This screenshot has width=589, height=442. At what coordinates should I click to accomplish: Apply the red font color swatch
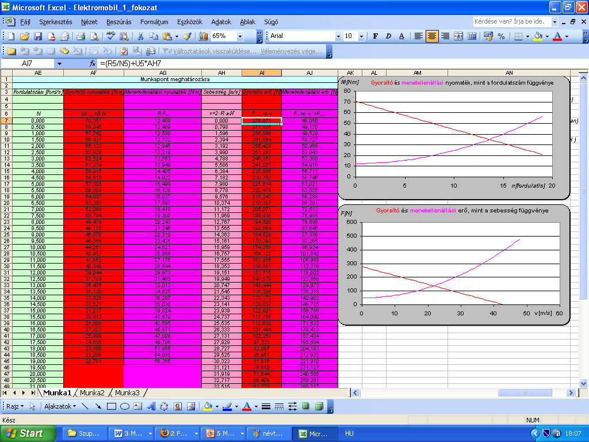[557, 36]
